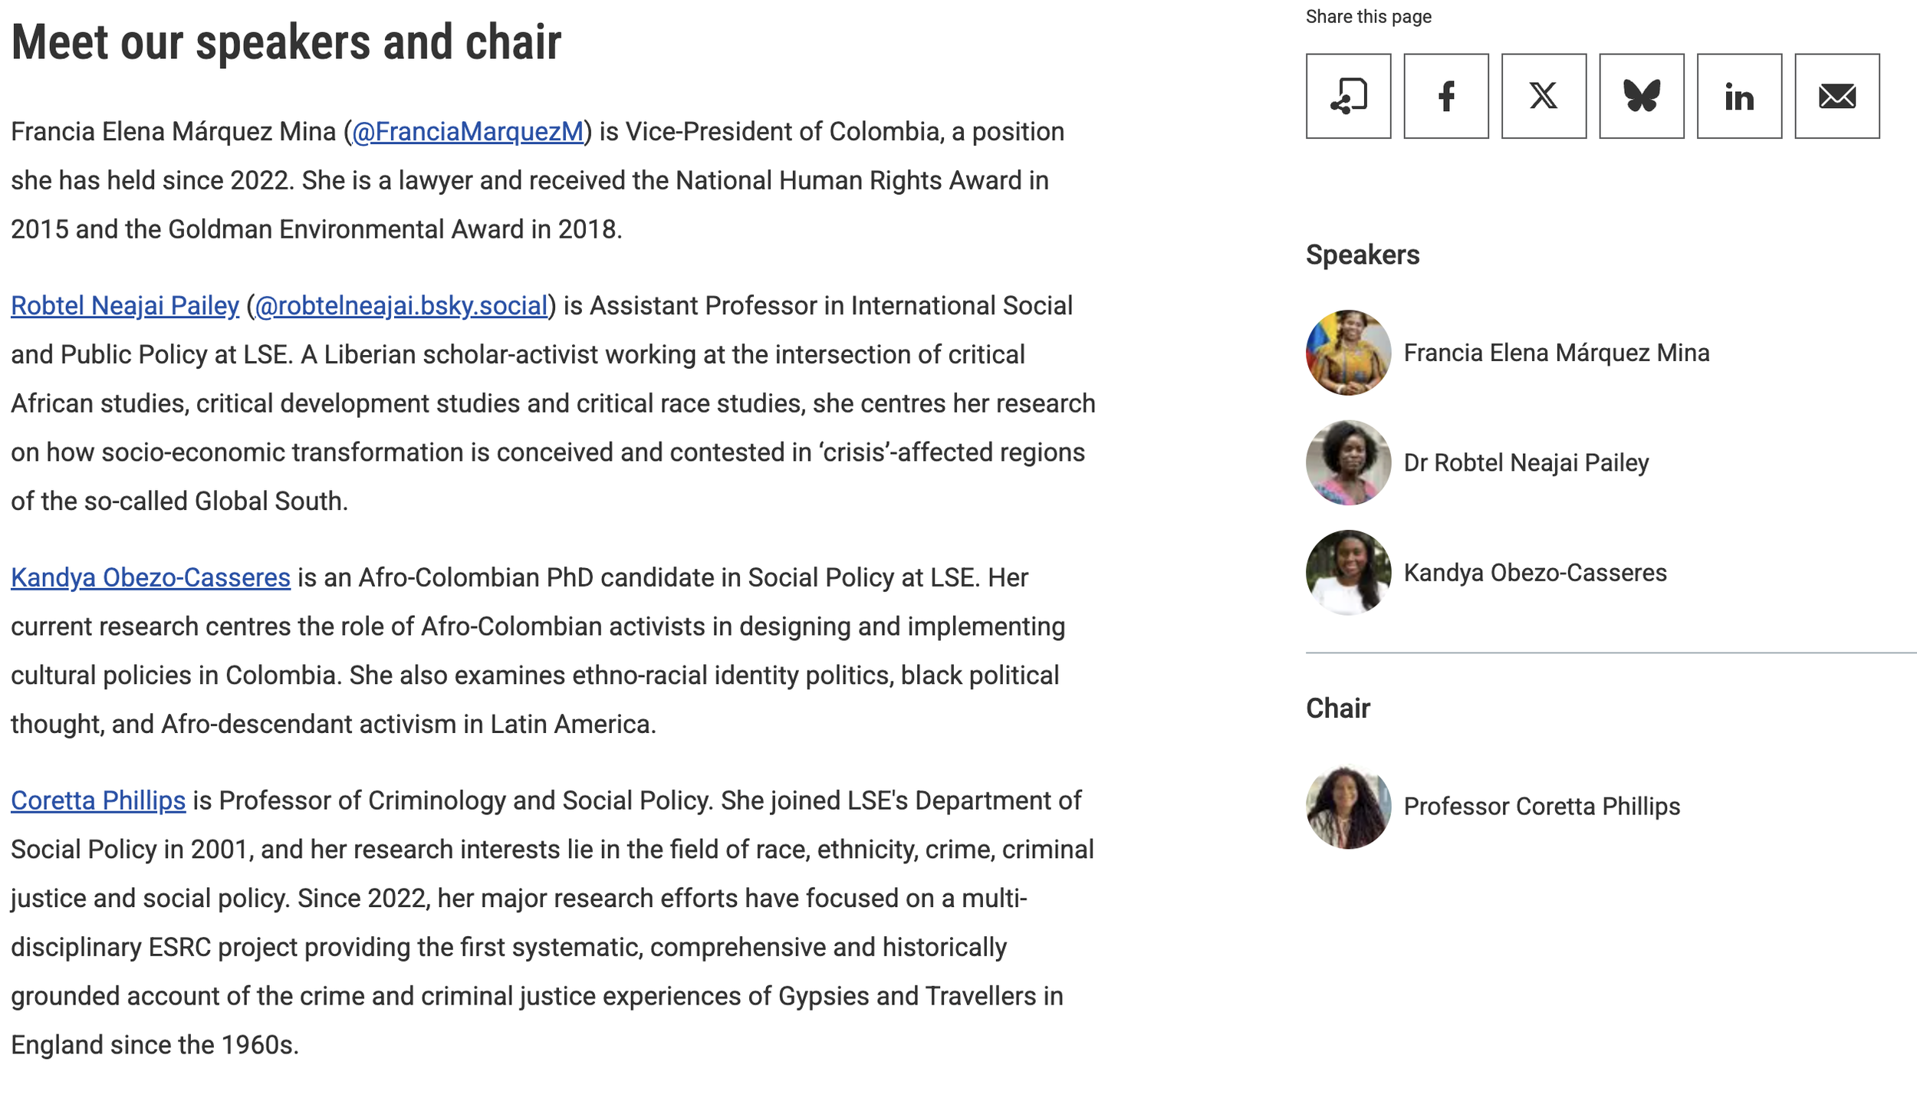Share this page on Facebook
The width and height of the screenshot is (1917, 1098).
(1446, 96)
